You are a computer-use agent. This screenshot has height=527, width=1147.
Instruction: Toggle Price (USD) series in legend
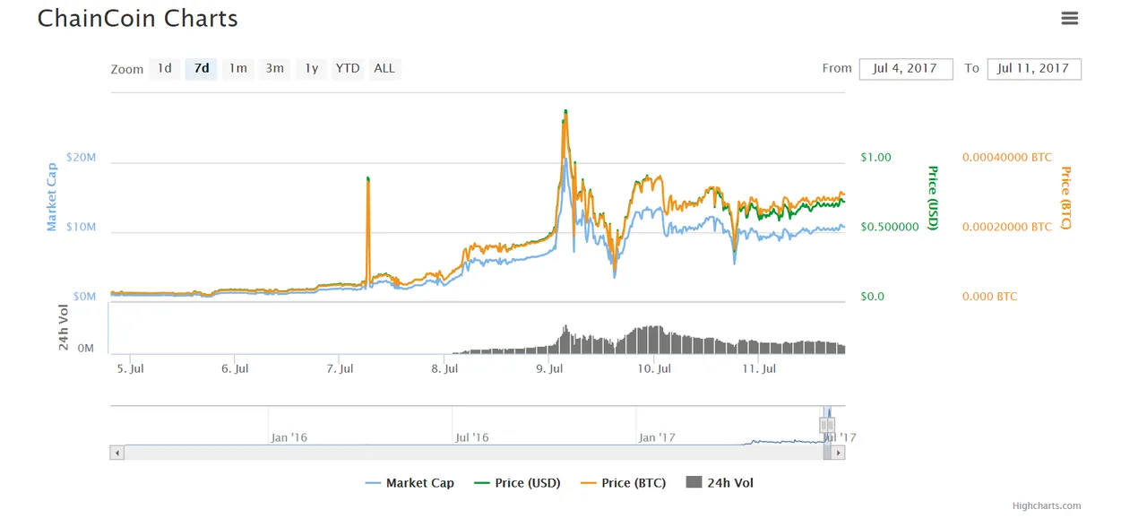click(x=517, y=483)
